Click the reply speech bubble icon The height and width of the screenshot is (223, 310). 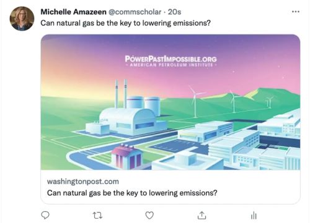coord(45,215)
